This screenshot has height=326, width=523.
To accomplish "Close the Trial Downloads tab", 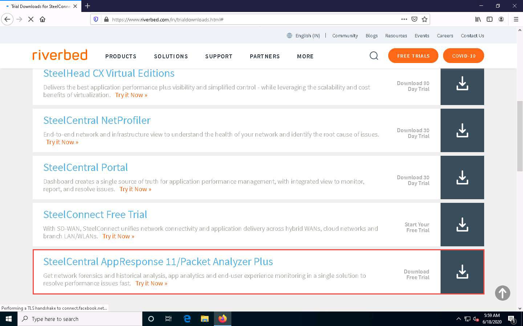I will point(75,6).
